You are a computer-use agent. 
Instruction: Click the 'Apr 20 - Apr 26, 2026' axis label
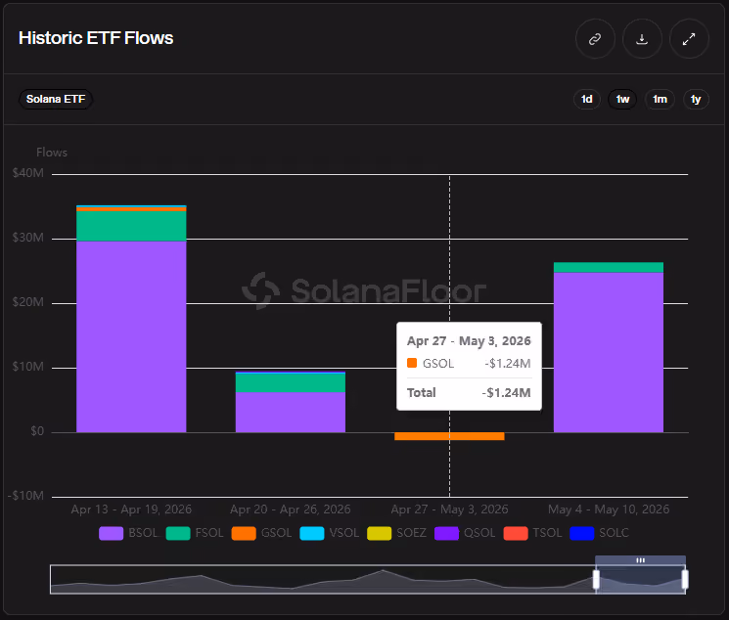(x=290, y=509)
